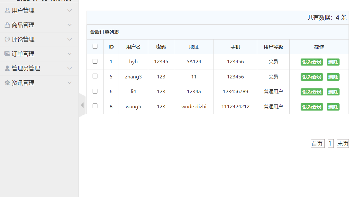The height and width of the screenshot is (197, 354).
Task: Click the admin person icon beside 管理员管理
Action: coord(7,68)
